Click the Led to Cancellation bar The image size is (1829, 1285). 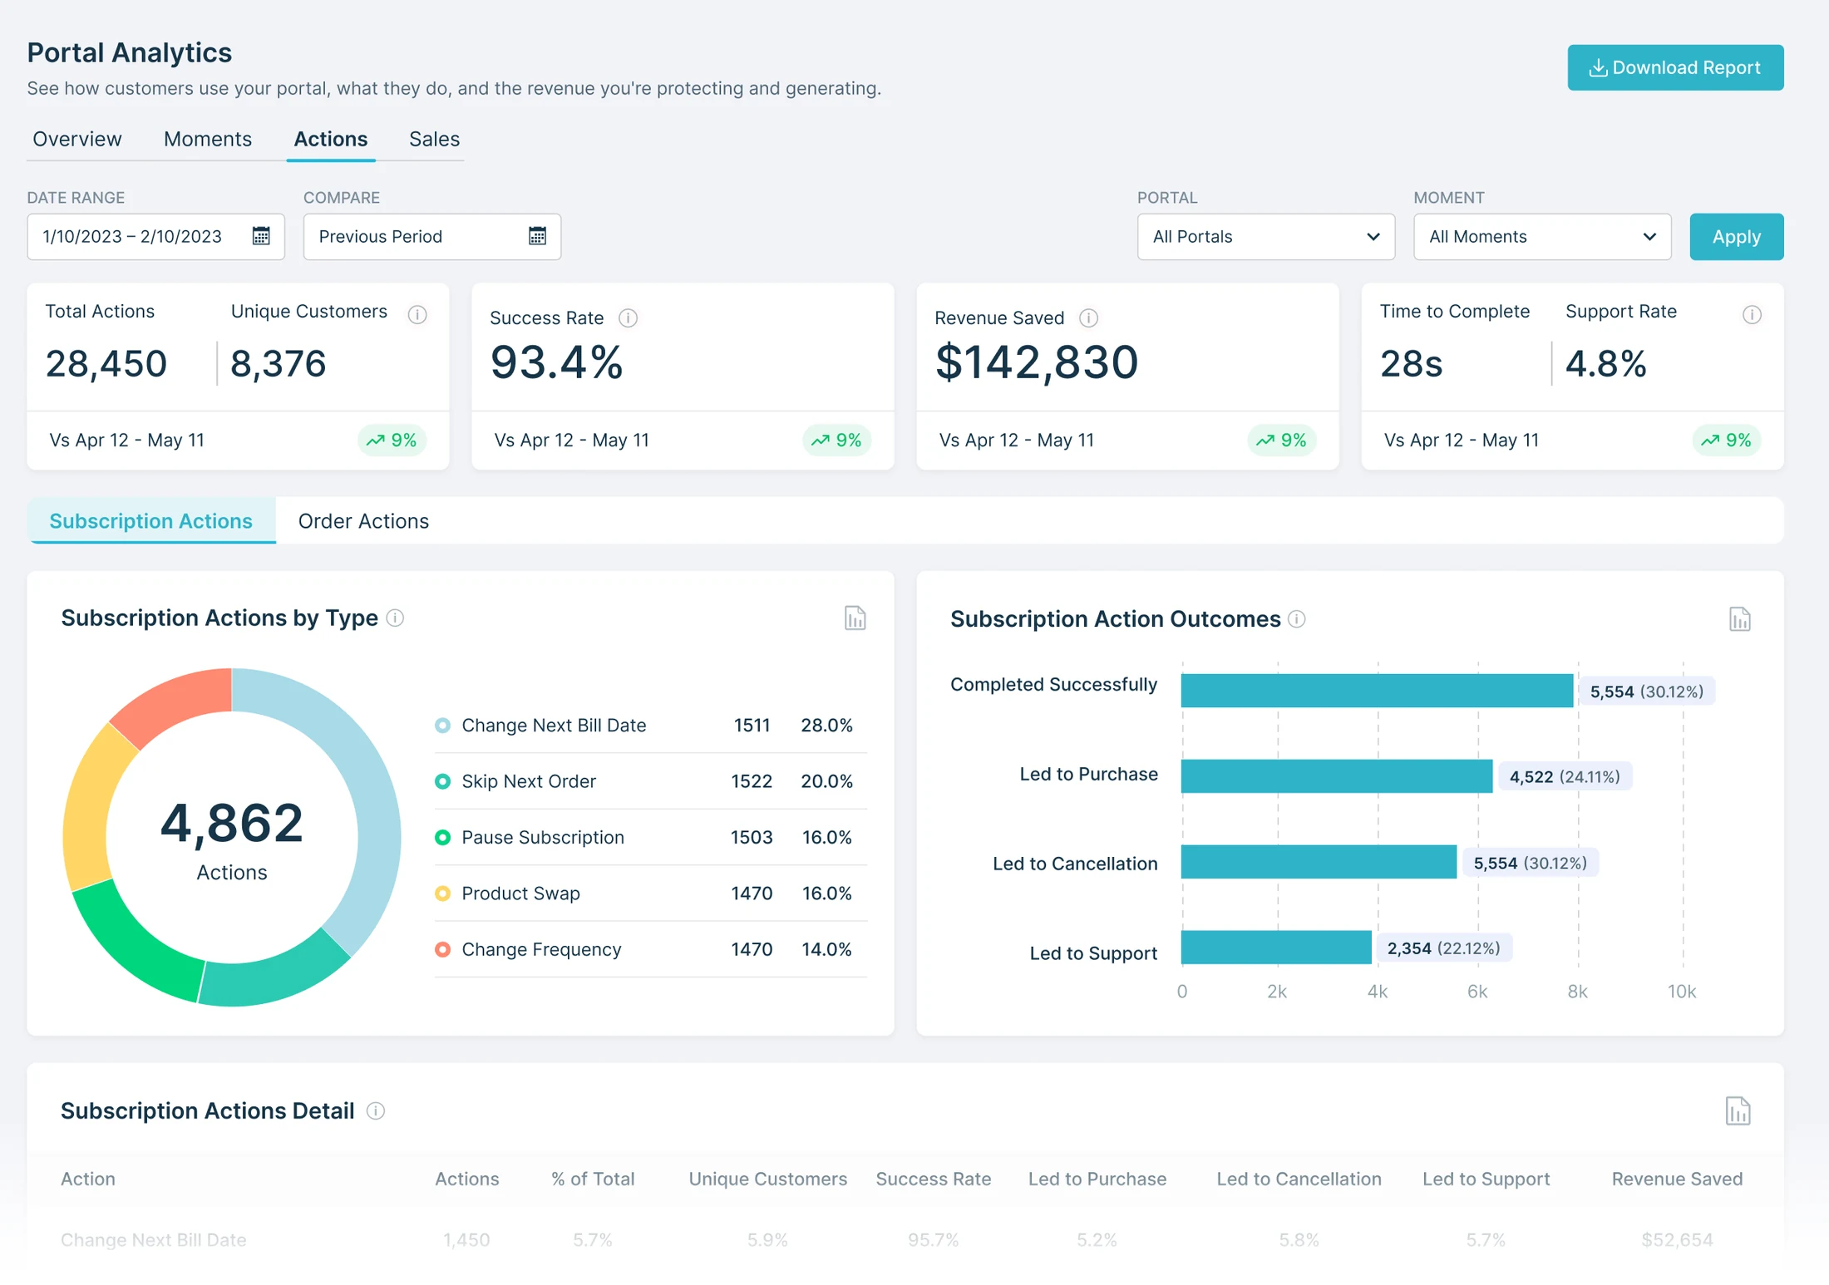click(1319, 861)
